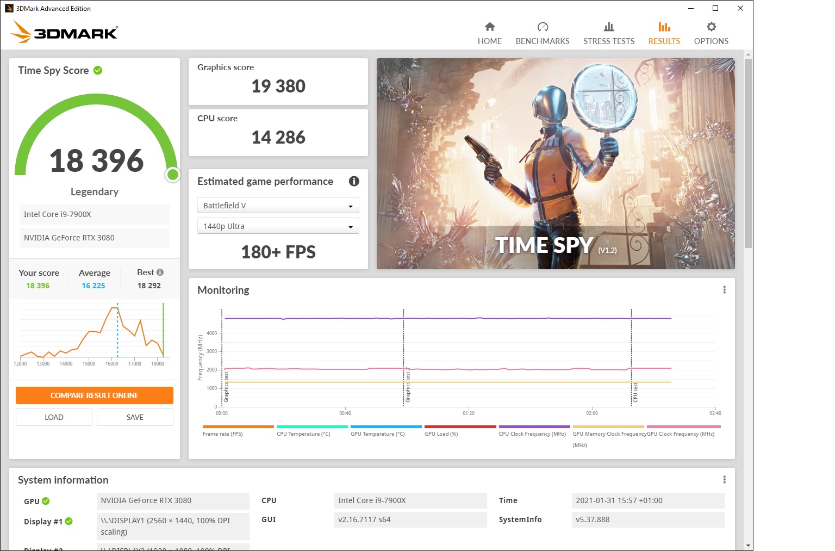Click the green GPU validation checkmark
Viewport: 835px width, 551px height.
pyautogui.click(x=46, y=501)
